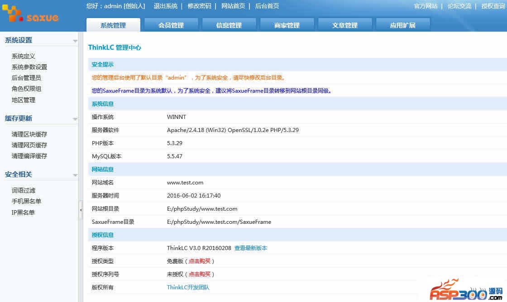This screenshot has height=302, width=507.
Task: Open the 应用扩展 tab
Action: 403,25
